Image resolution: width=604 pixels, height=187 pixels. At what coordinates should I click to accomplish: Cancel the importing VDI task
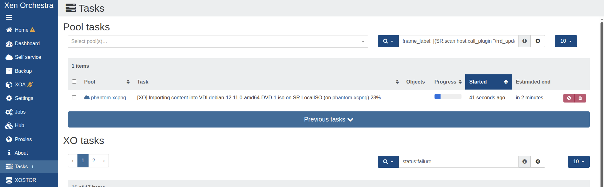tap(569, 98)
